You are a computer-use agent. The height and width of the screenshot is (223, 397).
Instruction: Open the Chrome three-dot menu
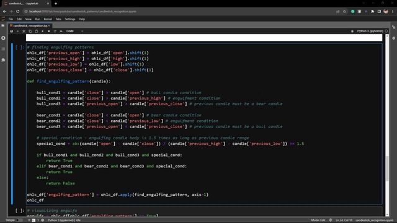(x=393, y=11)
